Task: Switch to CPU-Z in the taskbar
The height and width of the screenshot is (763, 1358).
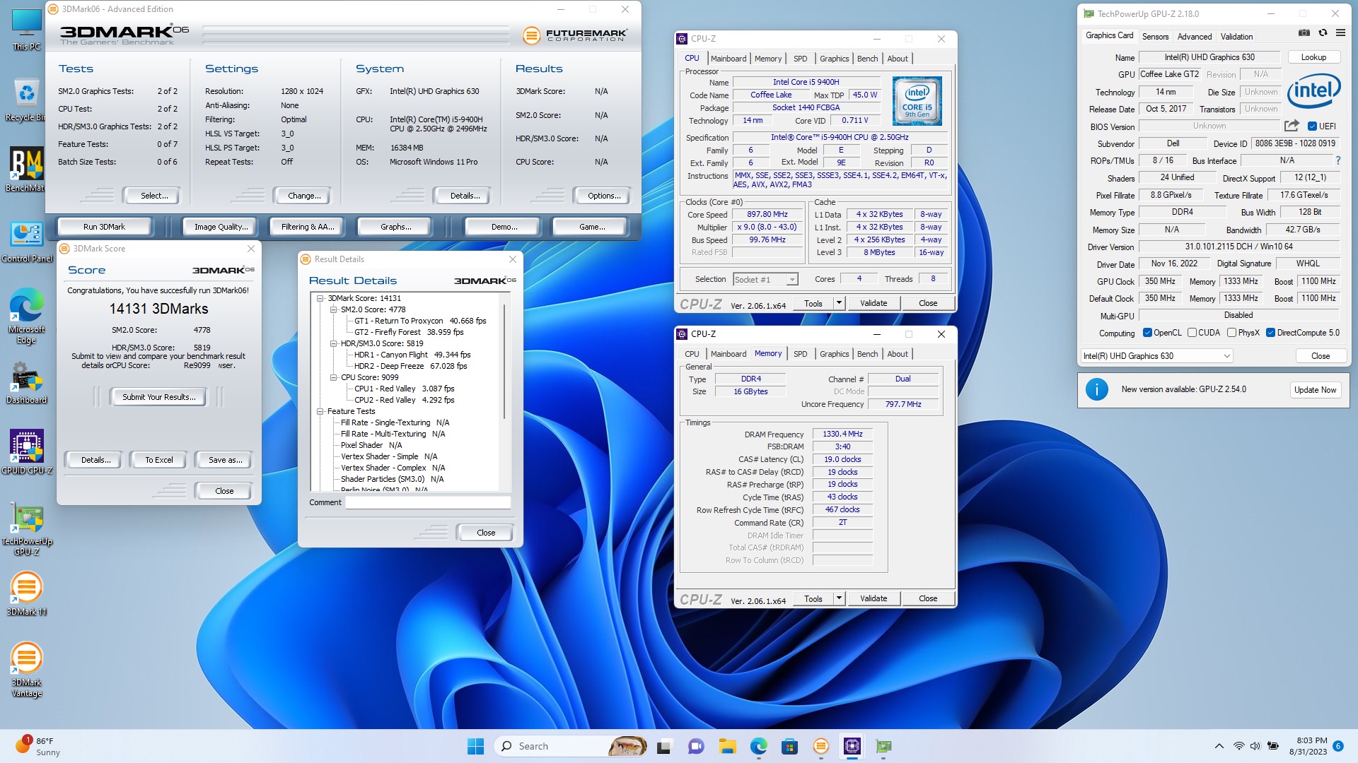Action: tap(852, 746)
